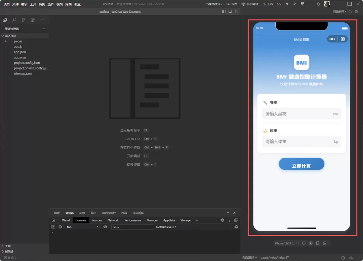The image size is (363, 261).
Task: Open the 工具 menu
Action: 33,4
